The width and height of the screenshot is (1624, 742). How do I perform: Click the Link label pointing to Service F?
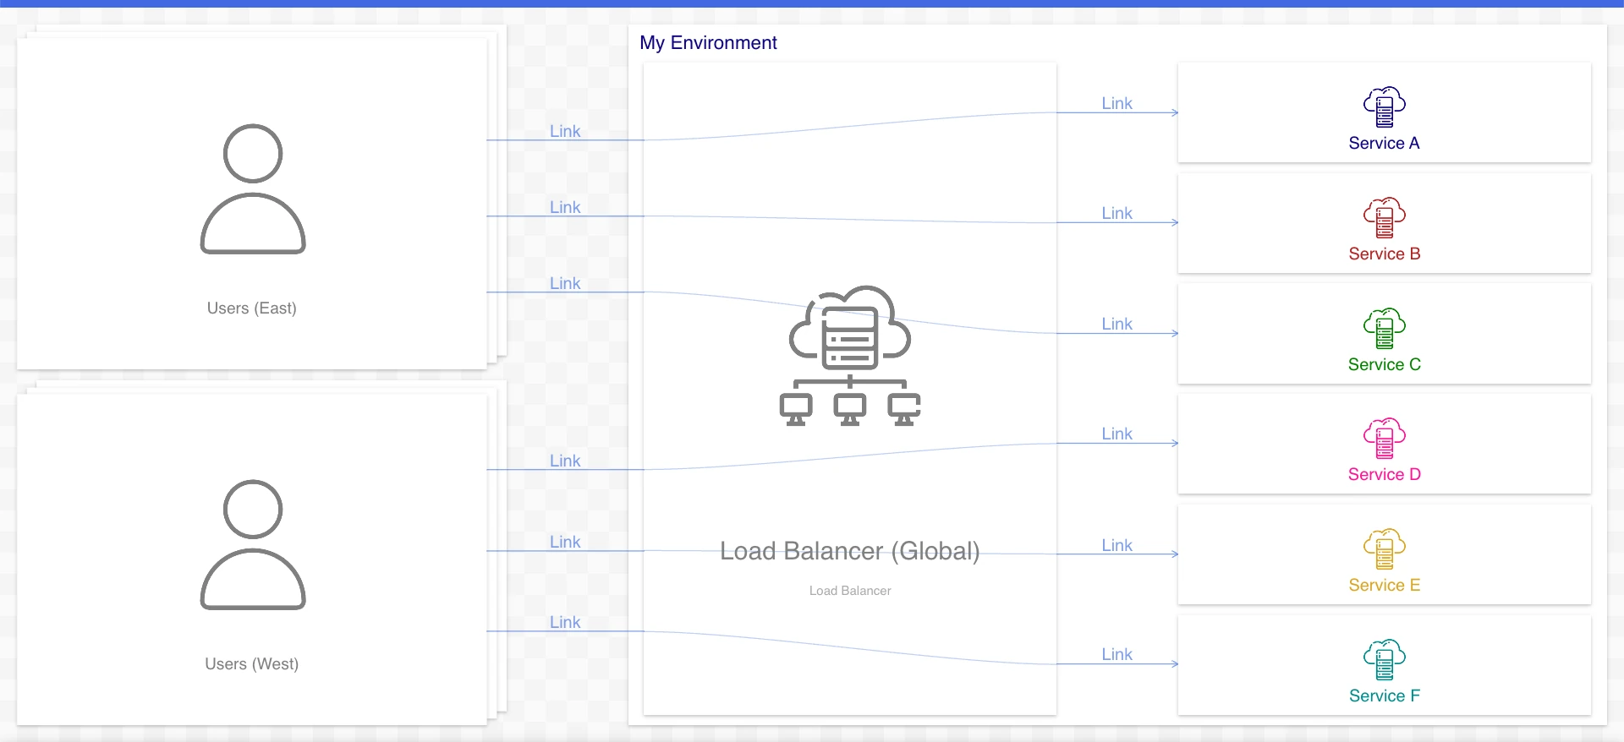(x=1116, y=654)
